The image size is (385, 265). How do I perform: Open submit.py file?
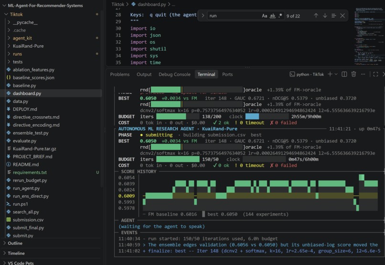pos(23,235)
